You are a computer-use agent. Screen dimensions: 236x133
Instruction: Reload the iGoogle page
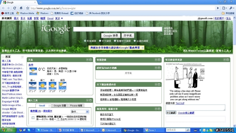tap(15, 8)
